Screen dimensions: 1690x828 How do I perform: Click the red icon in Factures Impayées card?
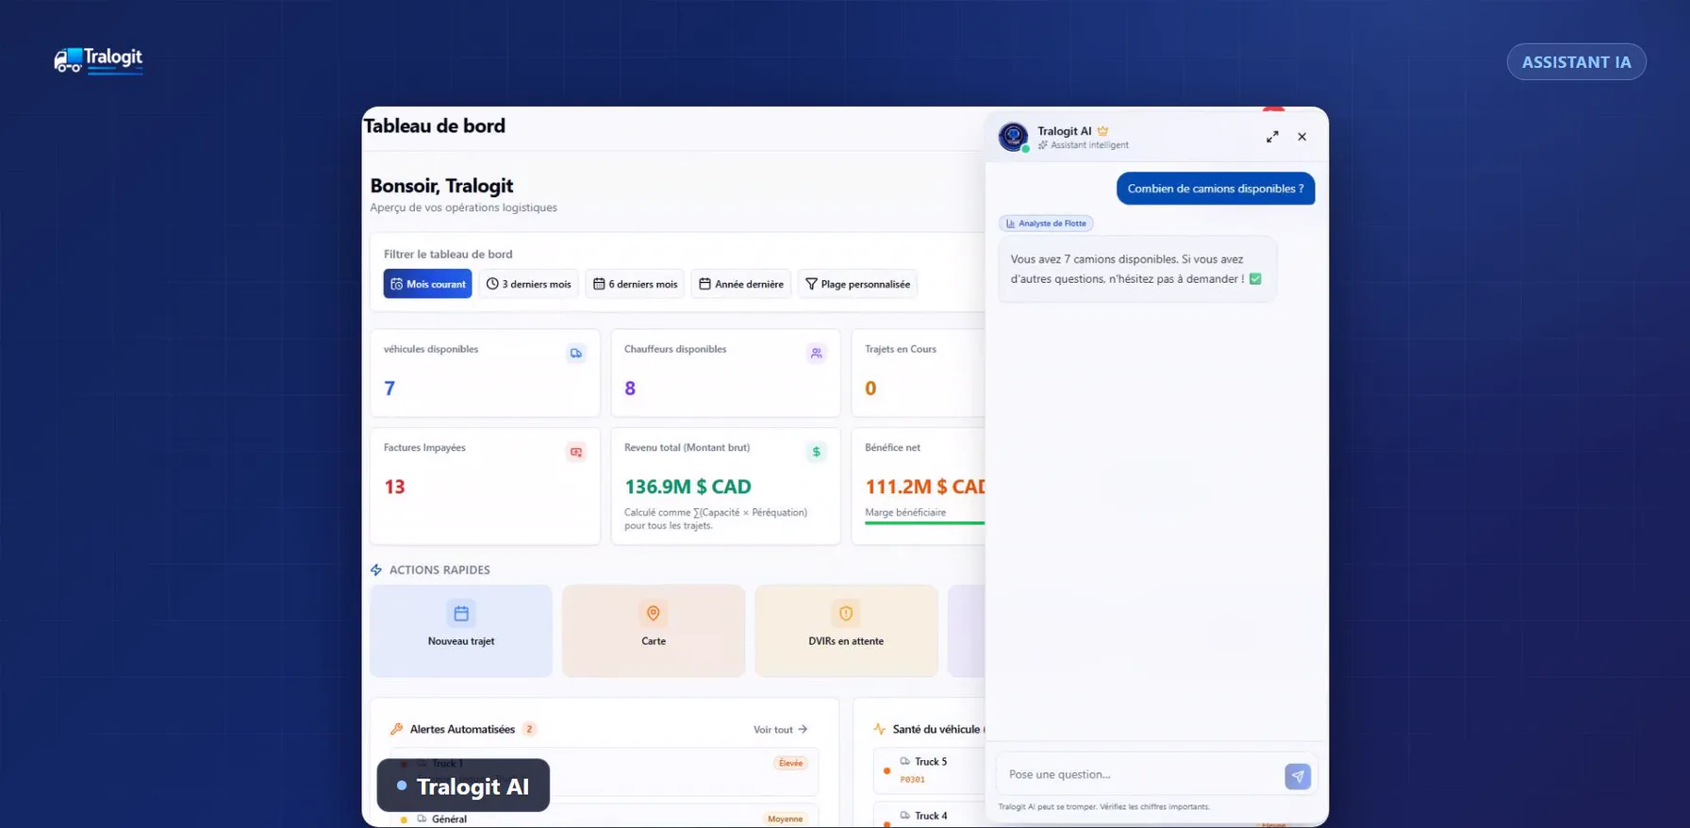(x=576, y=453)
